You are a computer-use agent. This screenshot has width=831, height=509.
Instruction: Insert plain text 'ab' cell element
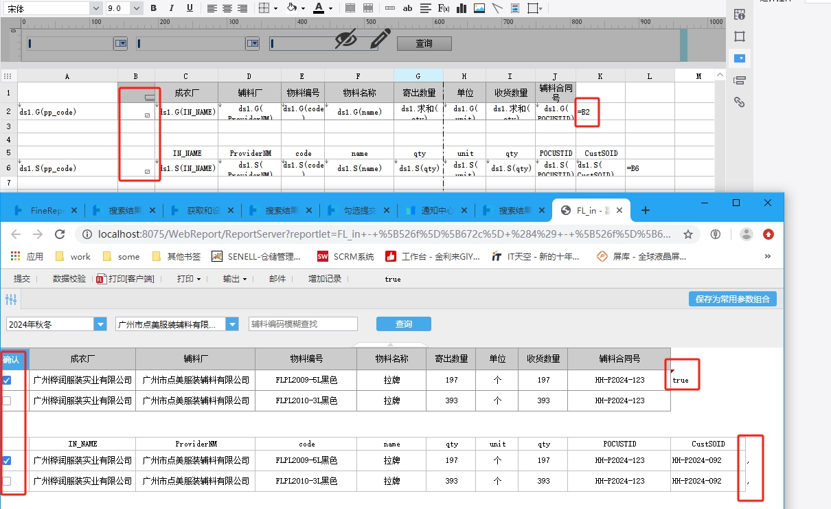click(x=407, y=8)
